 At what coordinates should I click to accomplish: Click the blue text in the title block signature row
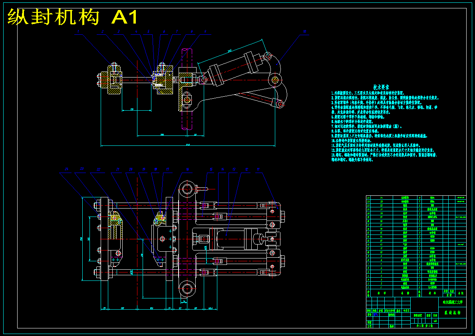tap(376, 314)
